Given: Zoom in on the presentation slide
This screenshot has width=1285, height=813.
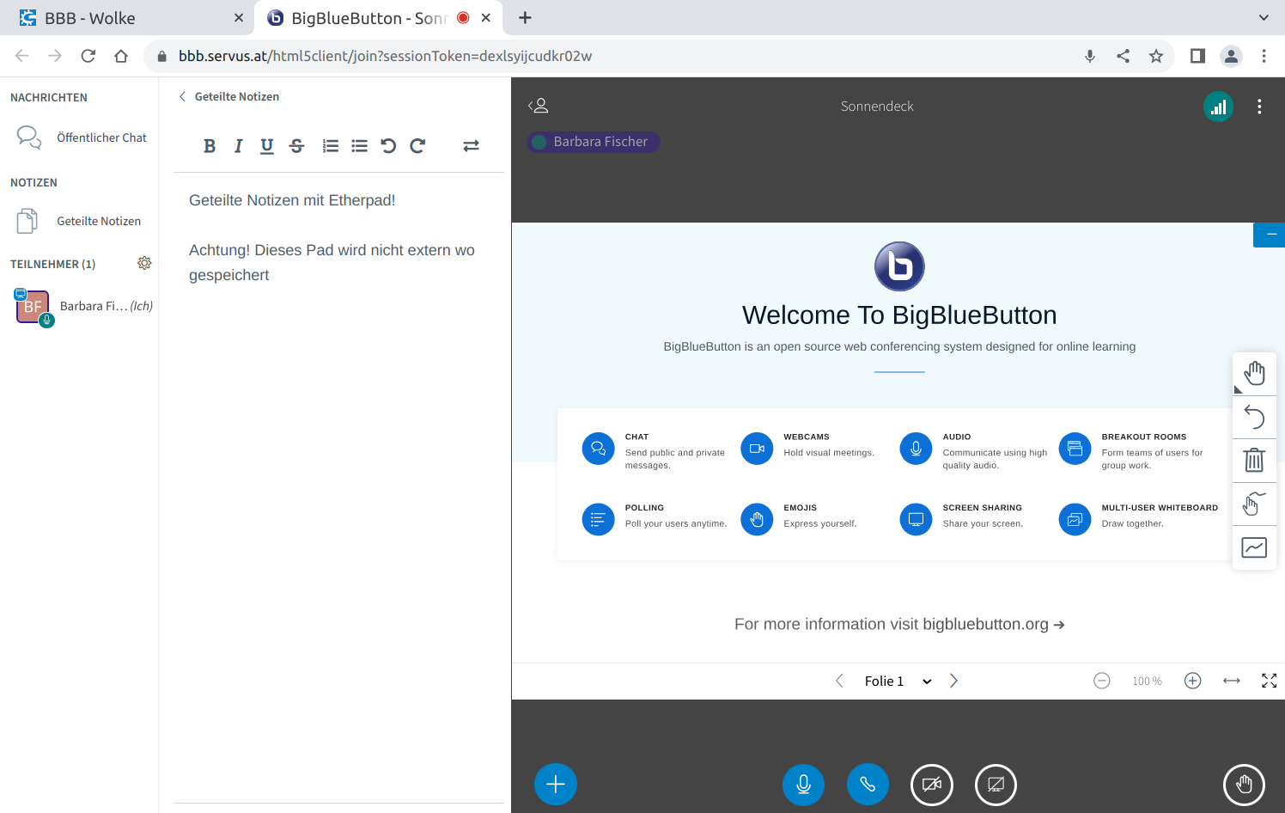Looking at the screenshot, I should coord(1192,682).
